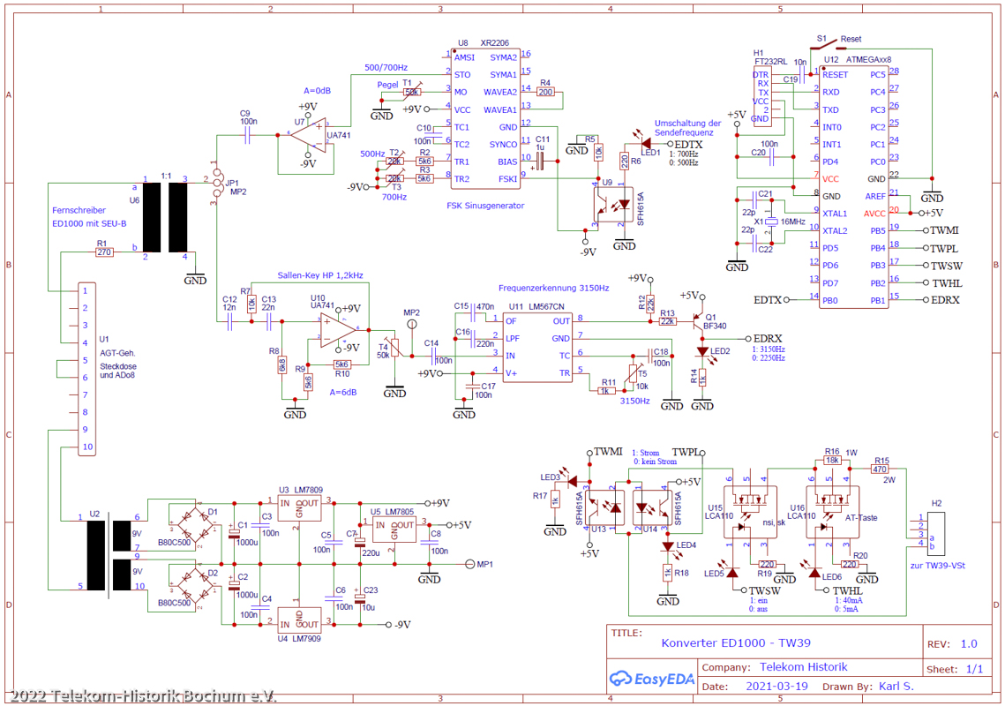Click the Telekom Historik company field

pyautogui.click(x=803, y=666)
